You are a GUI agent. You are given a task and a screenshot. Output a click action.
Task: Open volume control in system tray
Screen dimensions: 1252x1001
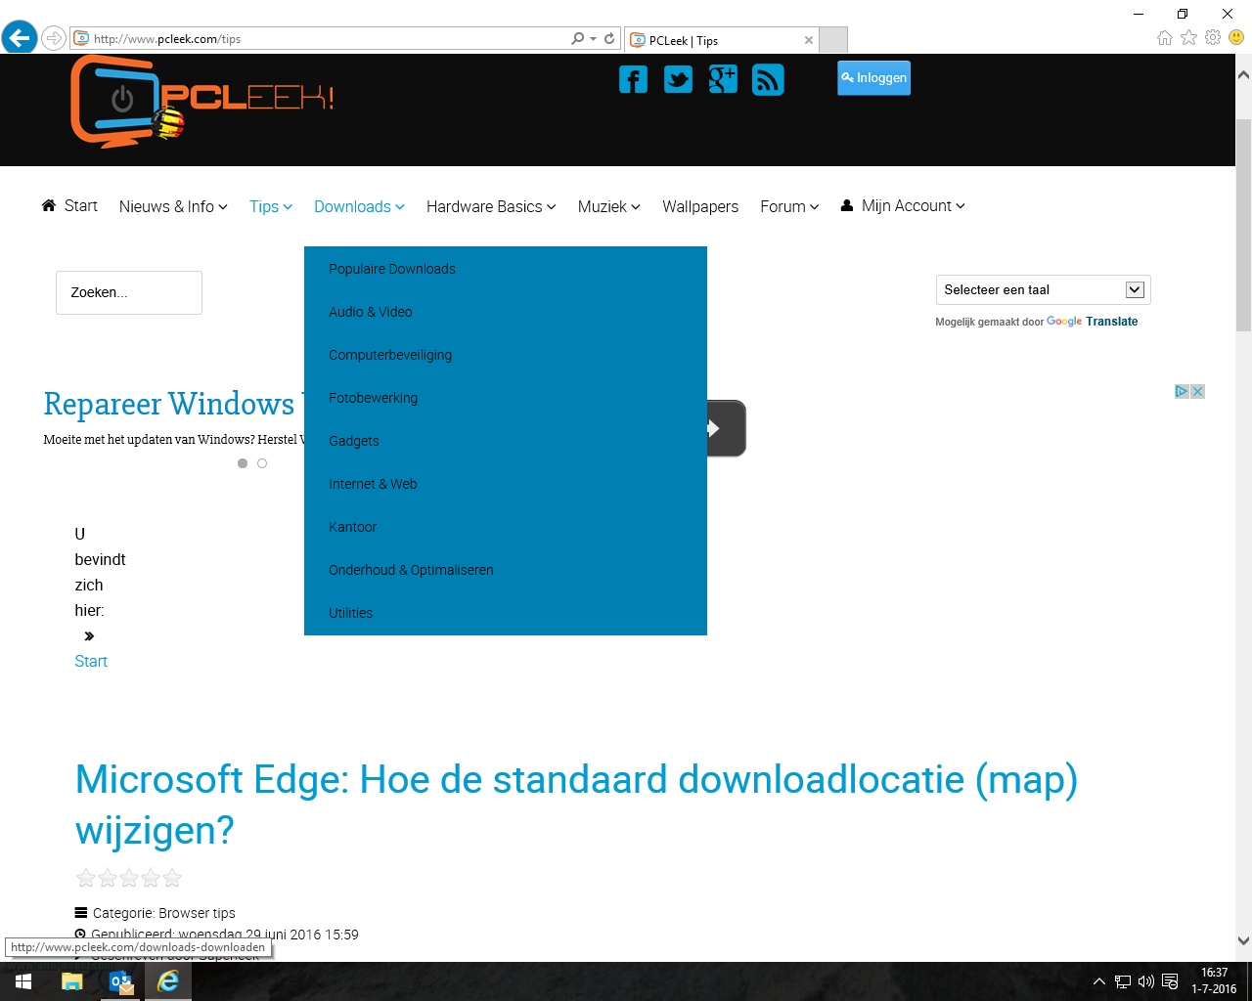pos(1146,981)
